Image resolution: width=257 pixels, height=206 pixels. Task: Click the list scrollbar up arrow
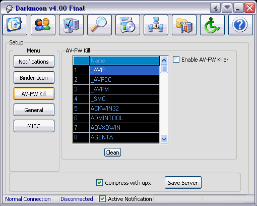164,60
